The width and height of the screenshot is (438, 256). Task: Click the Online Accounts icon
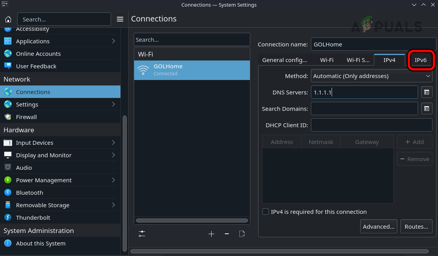pos(9,53)
